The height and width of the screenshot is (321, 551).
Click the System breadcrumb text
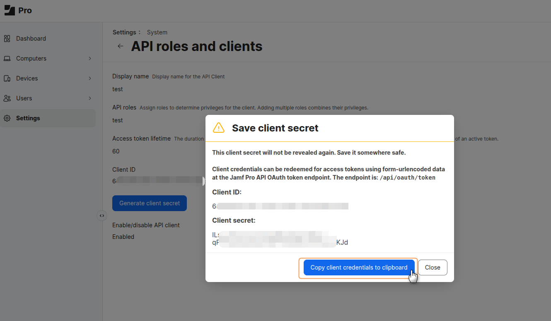tap(157, 32)
